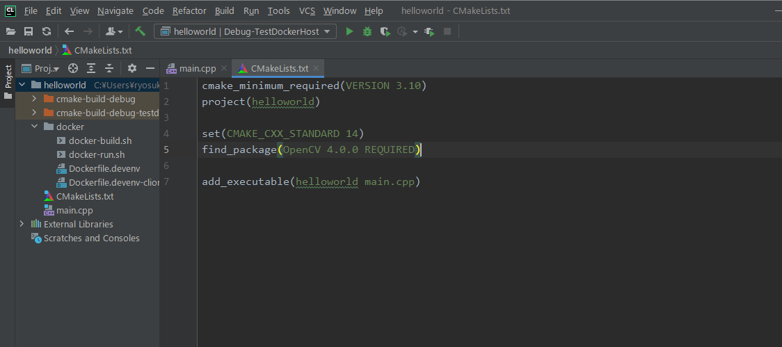782x347 pixels.
Task: Open the profiler dropdown arrow
Action: (415, 32)
